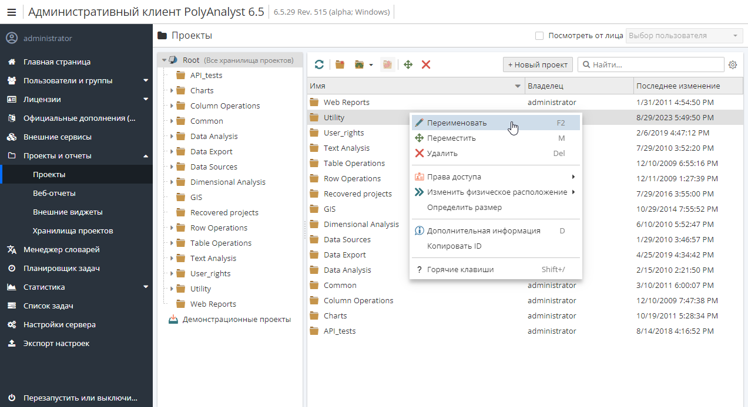Select Recovered projects in tree

(224, 212)
